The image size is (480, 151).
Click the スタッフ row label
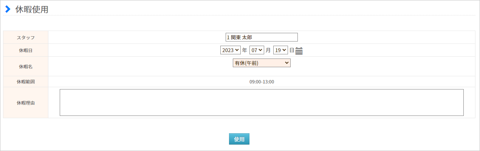[26, 37]
